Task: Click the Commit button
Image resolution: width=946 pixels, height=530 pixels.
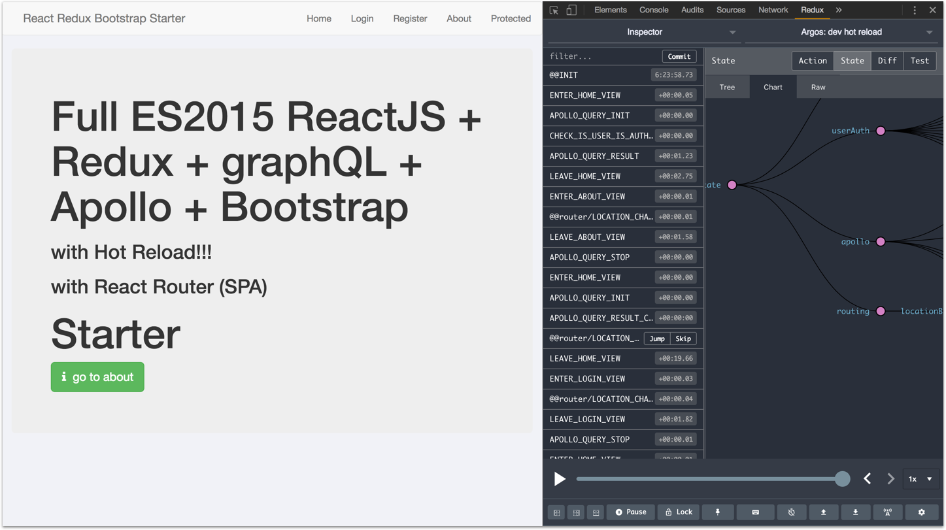Action: [679, 56]
